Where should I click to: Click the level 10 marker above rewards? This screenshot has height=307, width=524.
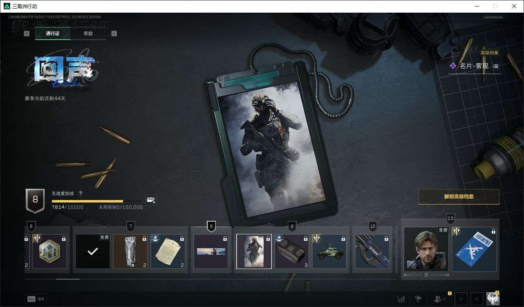372,226
